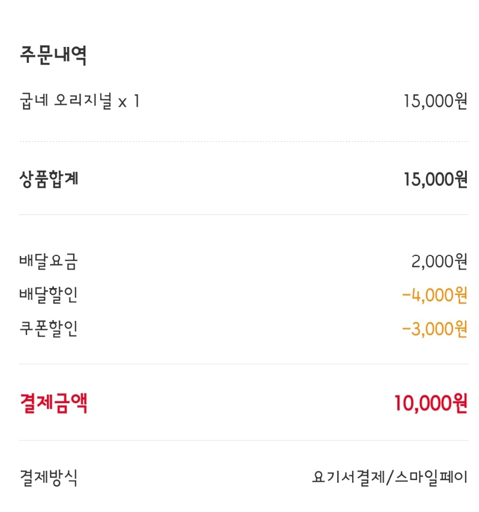Tap the 배달할인 label
Image resolution: width=479 pixels, height=512 pixels.
[49, 295]
